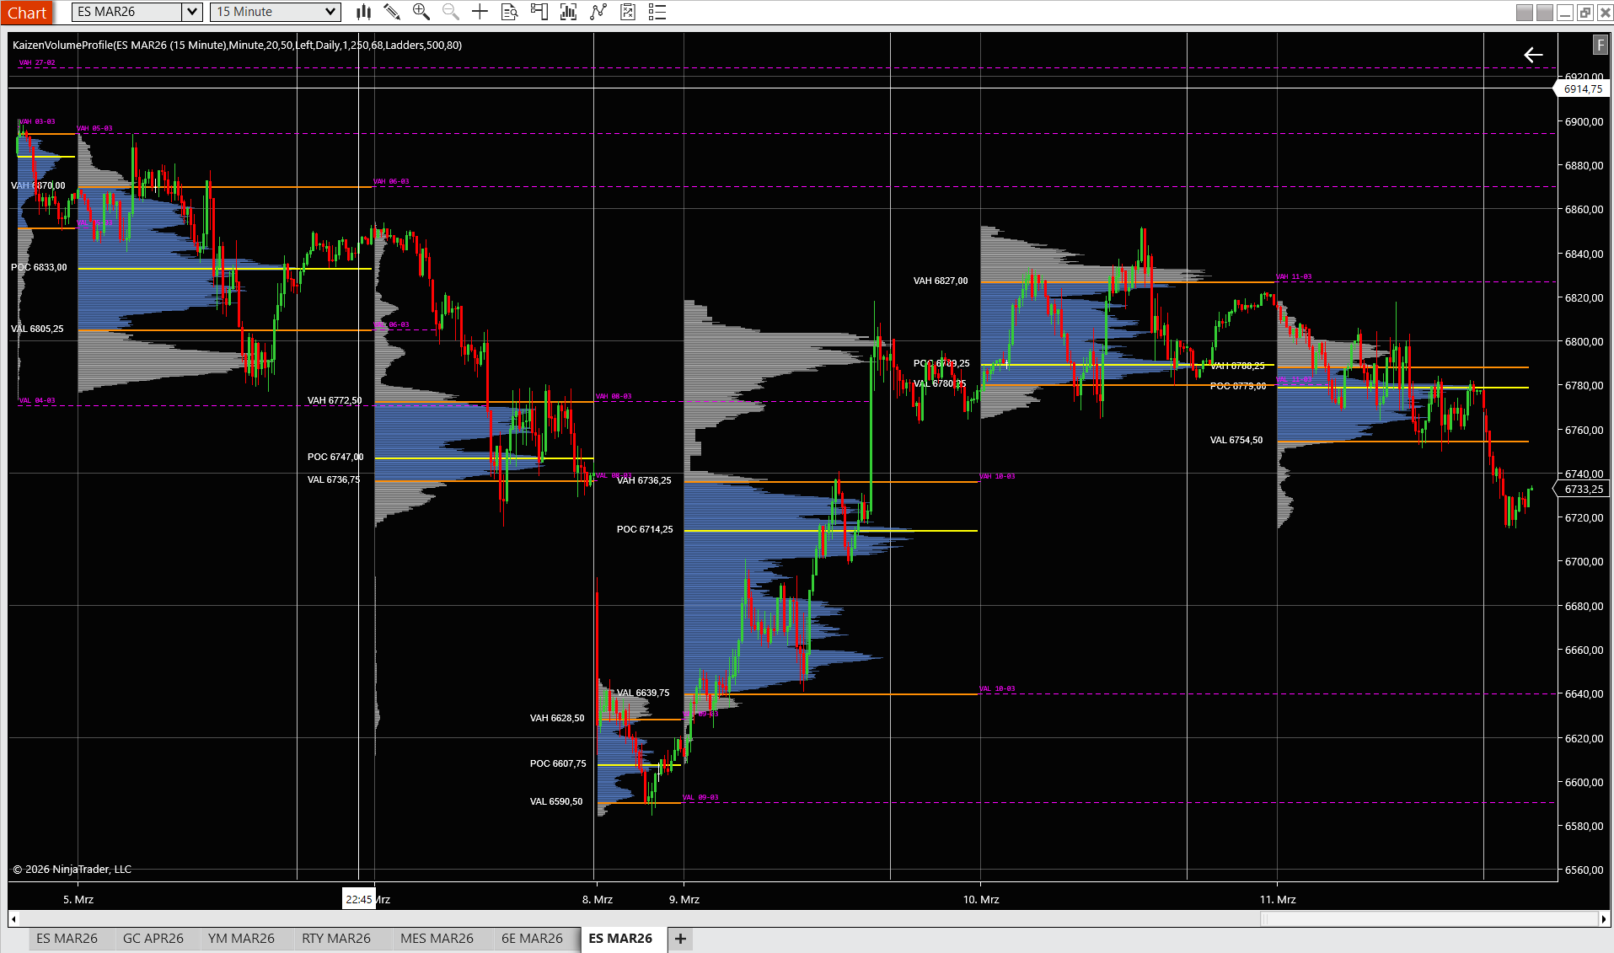Click the go-to-latest arrow on the chart
Image resolution: width=1614 pixels, height=953 pixels.
tap(1533, 55)
